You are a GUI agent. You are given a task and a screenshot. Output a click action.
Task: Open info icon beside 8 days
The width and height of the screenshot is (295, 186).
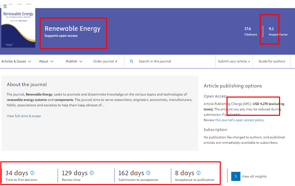pos(198,173)
